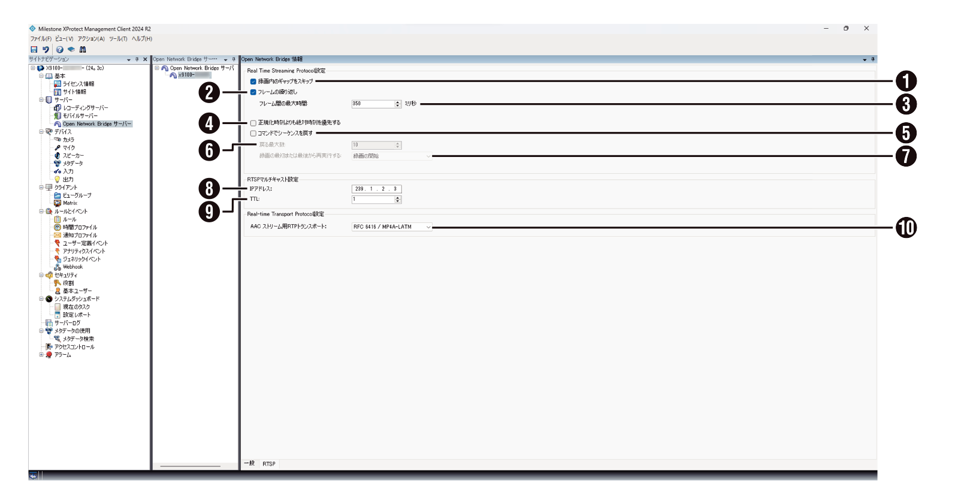The image size is (955, 504).
Task: Click the Undo toolbar icon
Action: pos(46,50)
